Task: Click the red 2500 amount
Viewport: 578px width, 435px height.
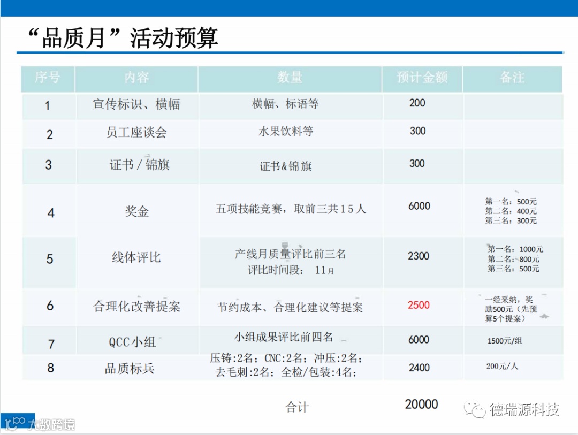Action: (419, 305)
